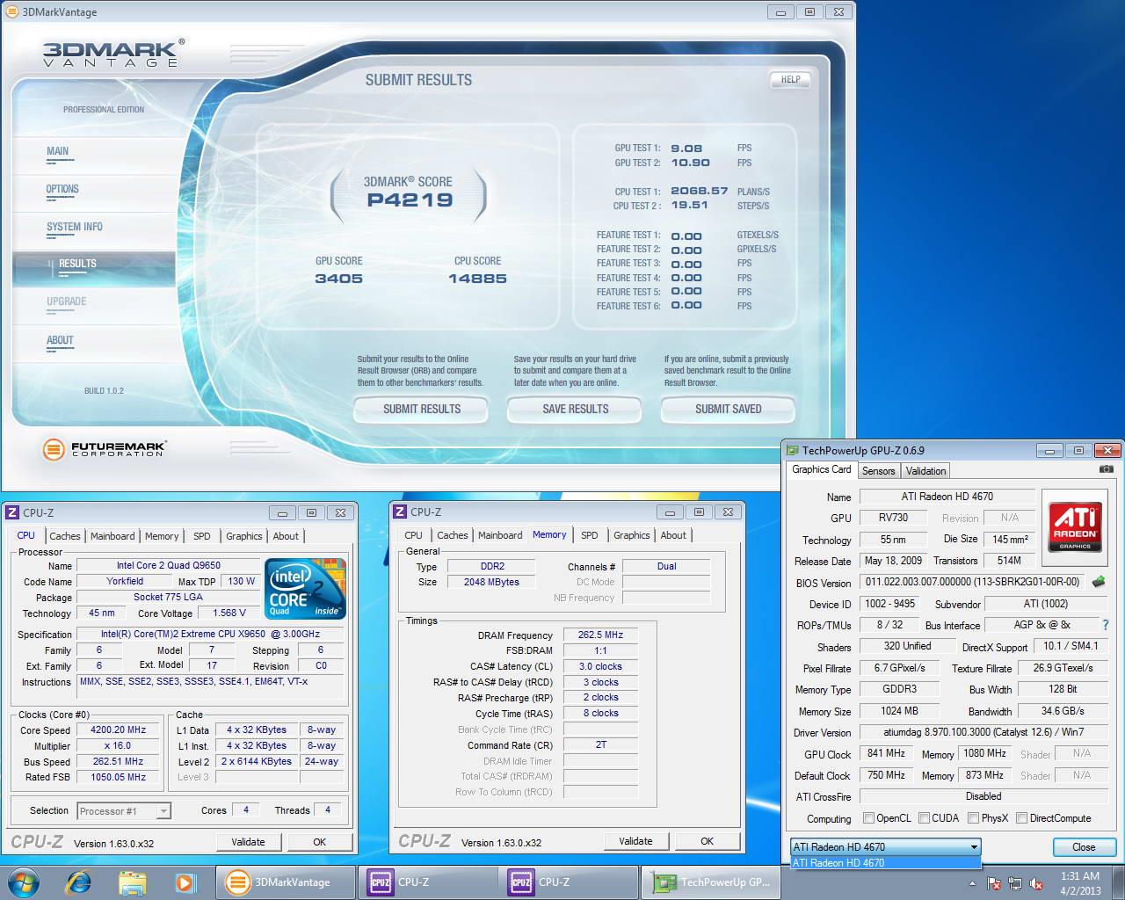Open the Processor #1 selection dropdown
The height and width of the screenshot is (900, 1125).
pos(124,811)
